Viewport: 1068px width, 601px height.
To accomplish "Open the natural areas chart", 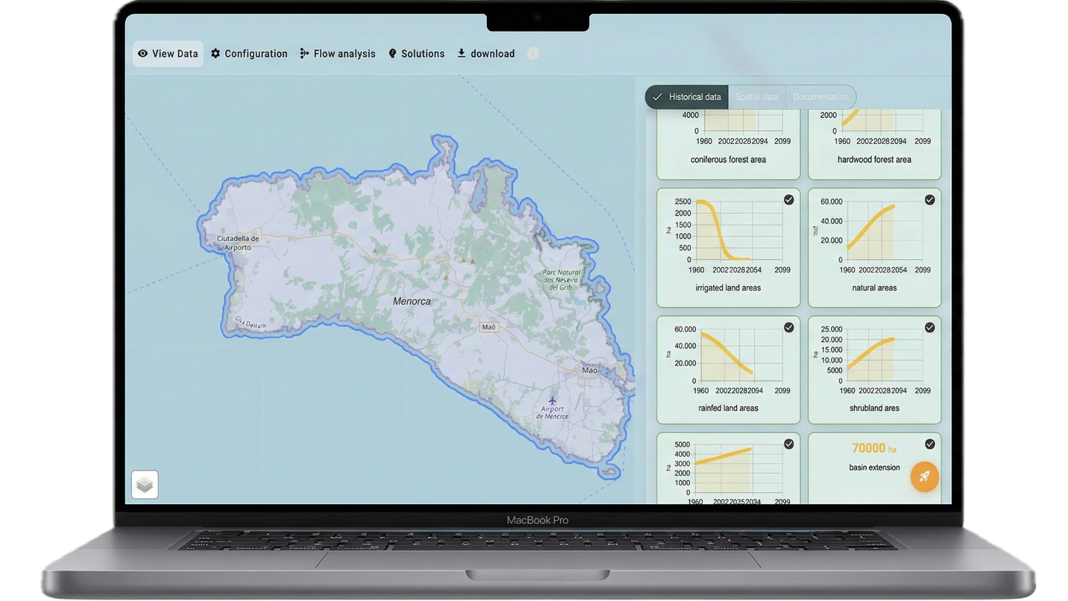I will click(874, 248).
